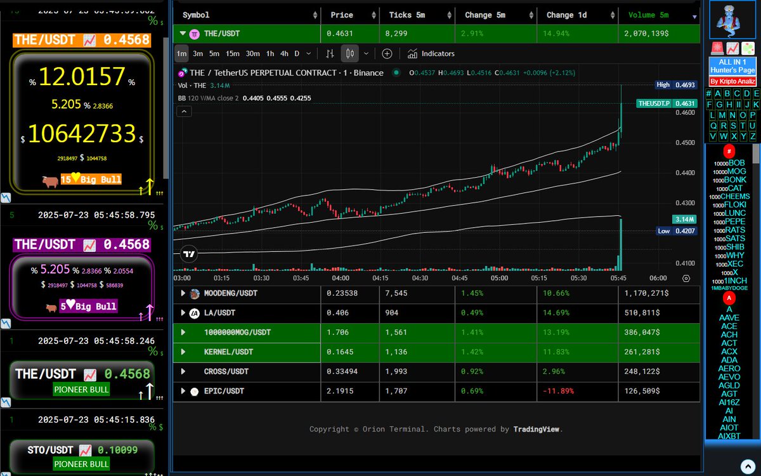Select the candlestick chart style icon

pyautogui.click(x=349, y=54)
